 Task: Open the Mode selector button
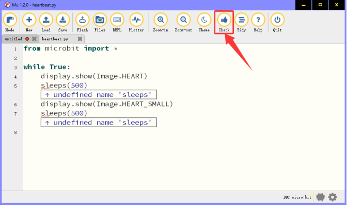click(x=10, y=22)
